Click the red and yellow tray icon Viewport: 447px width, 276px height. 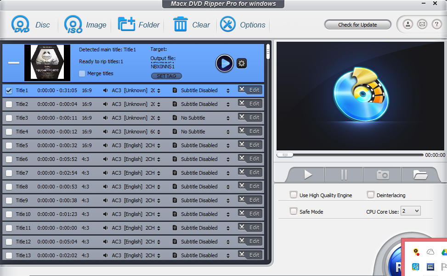pyautogui.click(x=416, y=252)
